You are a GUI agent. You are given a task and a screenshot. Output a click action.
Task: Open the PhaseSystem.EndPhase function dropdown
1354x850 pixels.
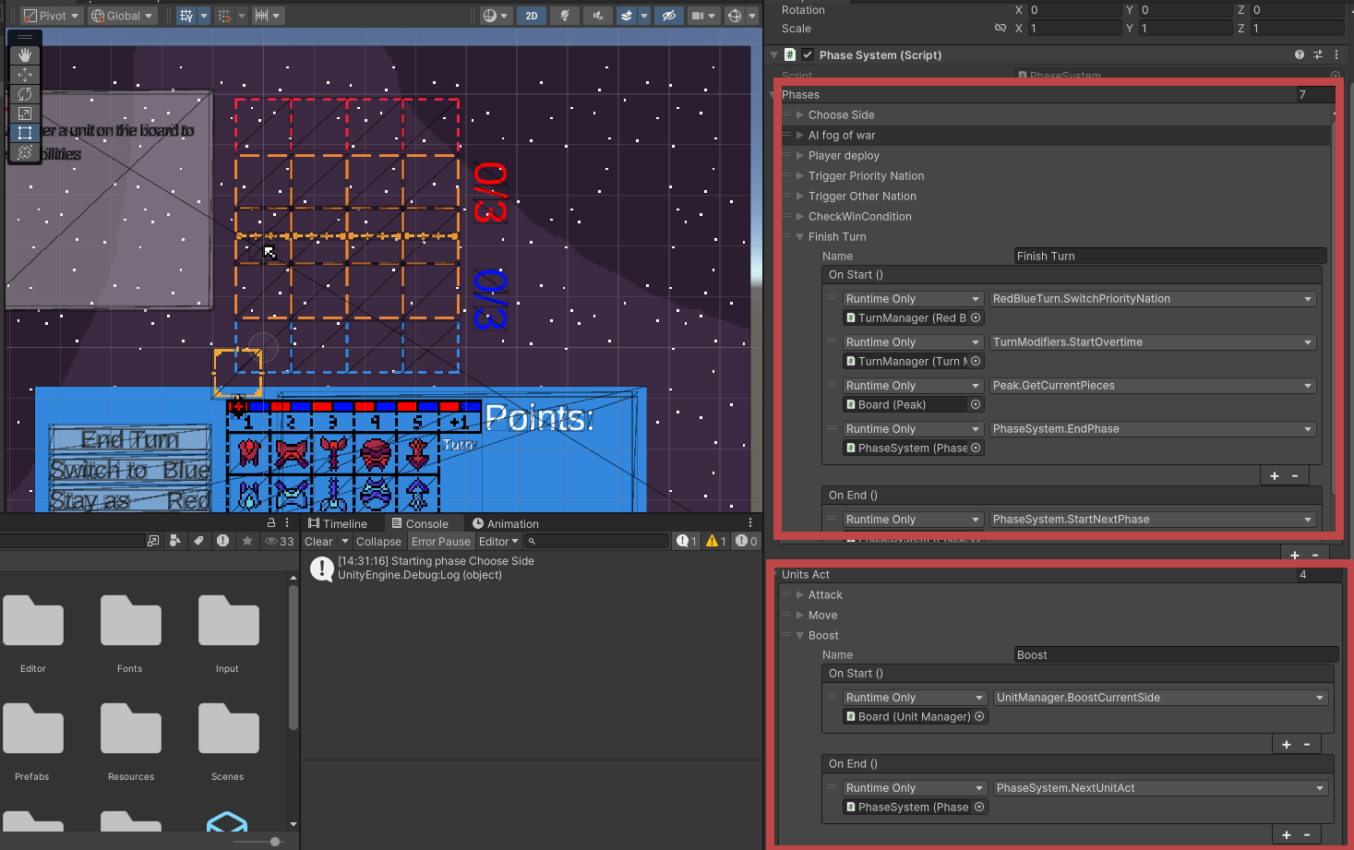tap(1152, 429)
